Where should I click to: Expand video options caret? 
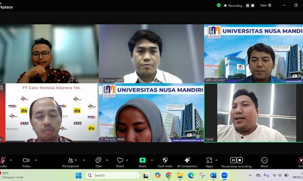(x=36, y=160)
